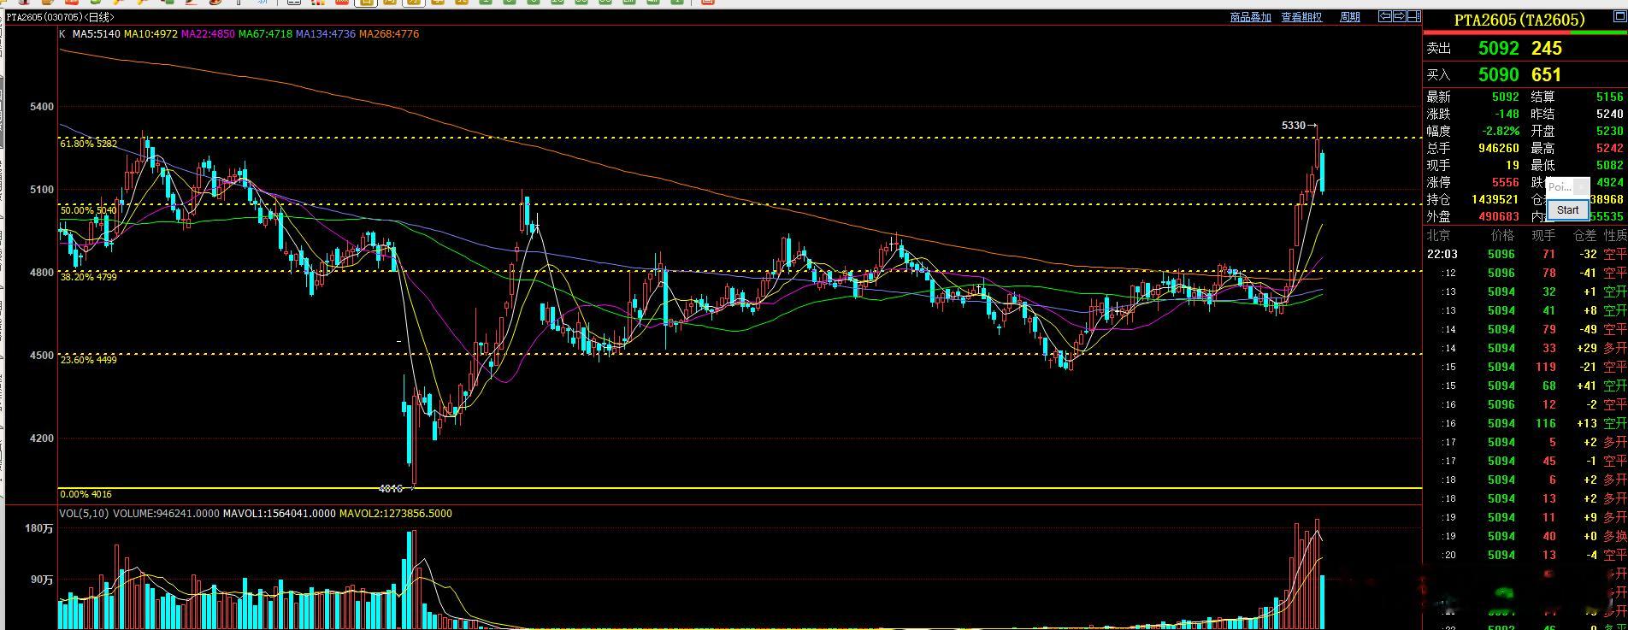Click the 性质 column header
This screenshot has height=630, width=1628.
coord(1615,235)
